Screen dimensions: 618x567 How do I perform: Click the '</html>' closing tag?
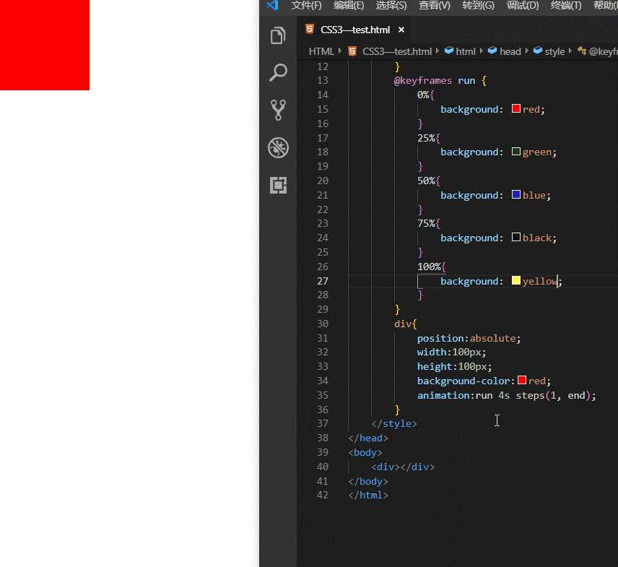point(368,495)
